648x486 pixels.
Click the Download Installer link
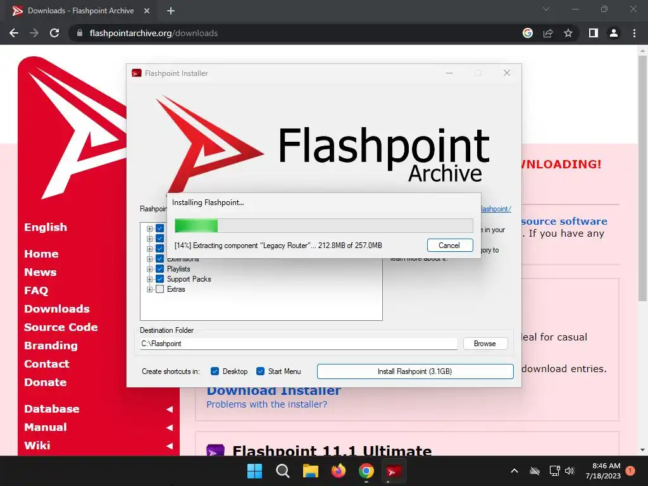point(273,391)
